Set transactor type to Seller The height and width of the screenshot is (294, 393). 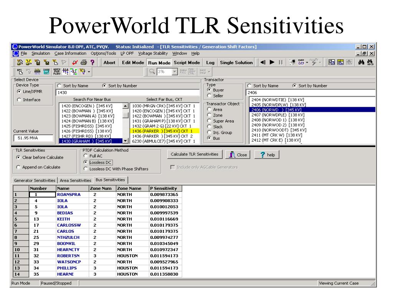coord(209,95)
